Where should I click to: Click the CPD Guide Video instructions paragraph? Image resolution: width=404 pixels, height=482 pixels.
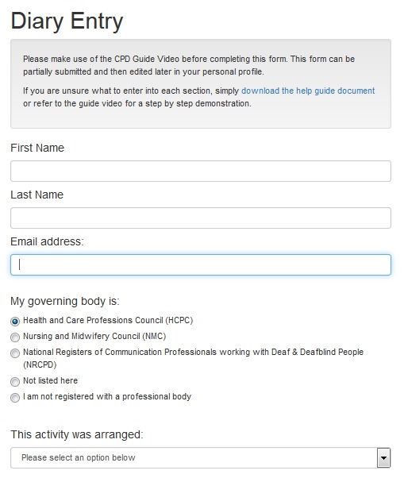(189, 65)
